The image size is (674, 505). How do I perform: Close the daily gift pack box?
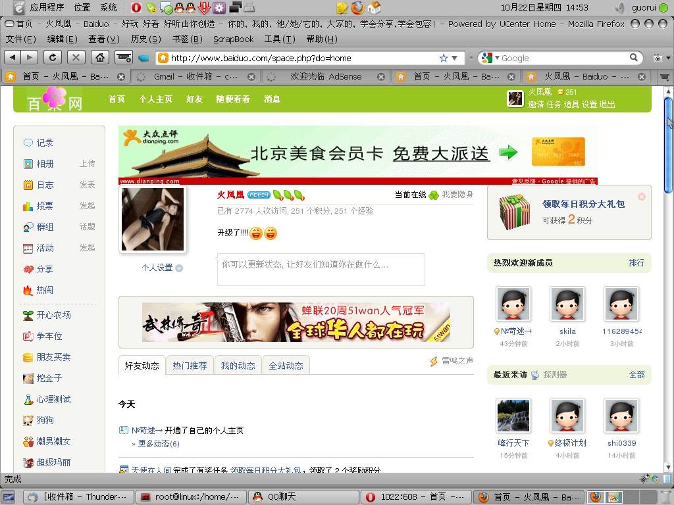point(641,196)
